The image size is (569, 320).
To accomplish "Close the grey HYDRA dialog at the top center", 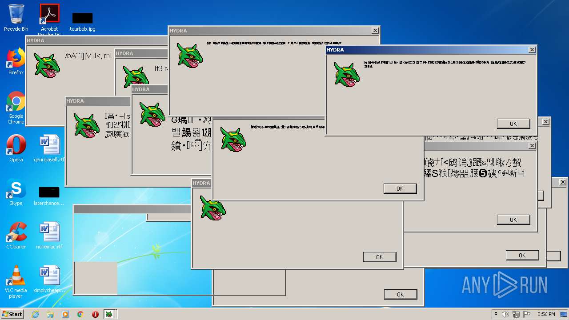I will tap(375, 31).
